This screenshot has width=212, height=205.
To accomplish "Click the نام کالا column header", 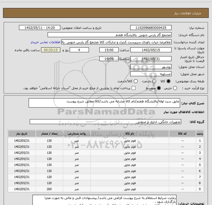I will (x=130, y=134).
